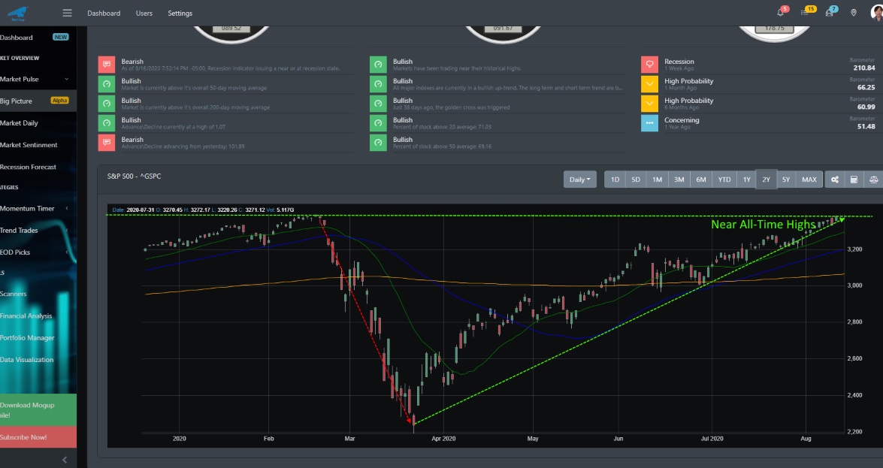Open the hamburger menu in top bar
883x468 pixels.
67,13
